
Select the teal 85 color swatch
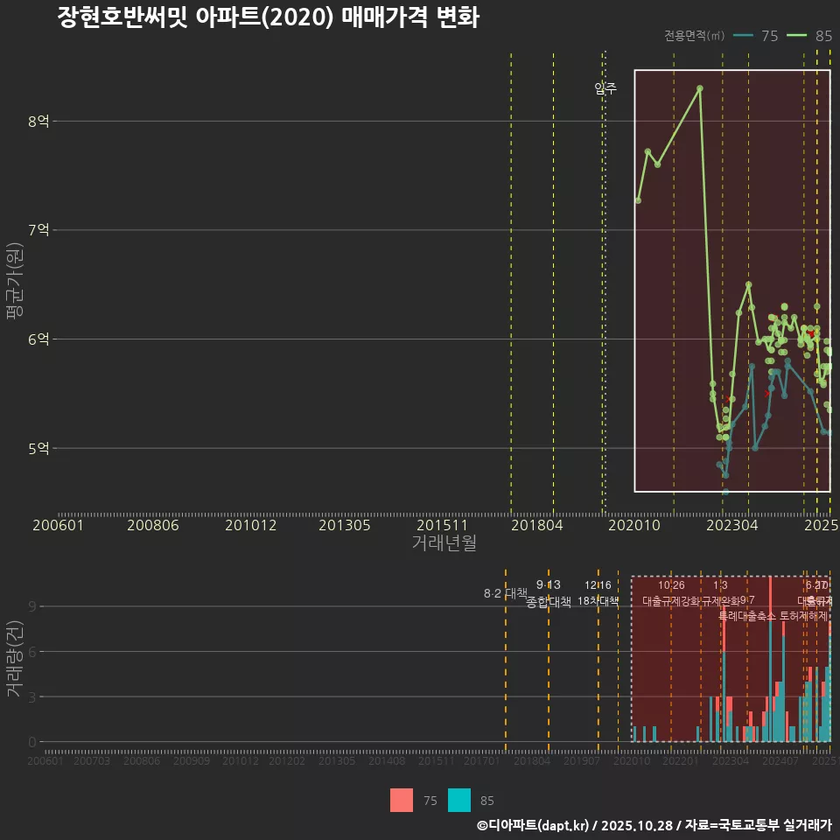click(460, 800)
